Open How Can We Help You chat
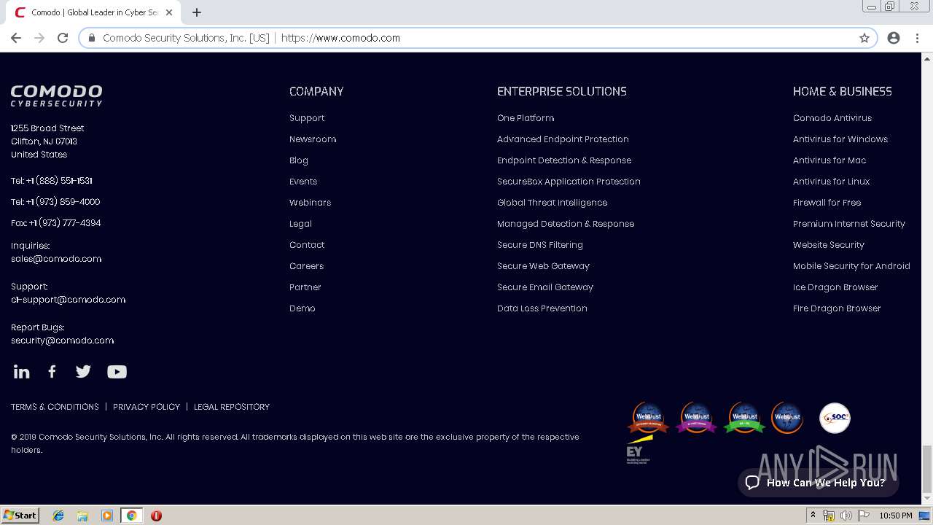The image size is (933, 525). pos(818,483)
